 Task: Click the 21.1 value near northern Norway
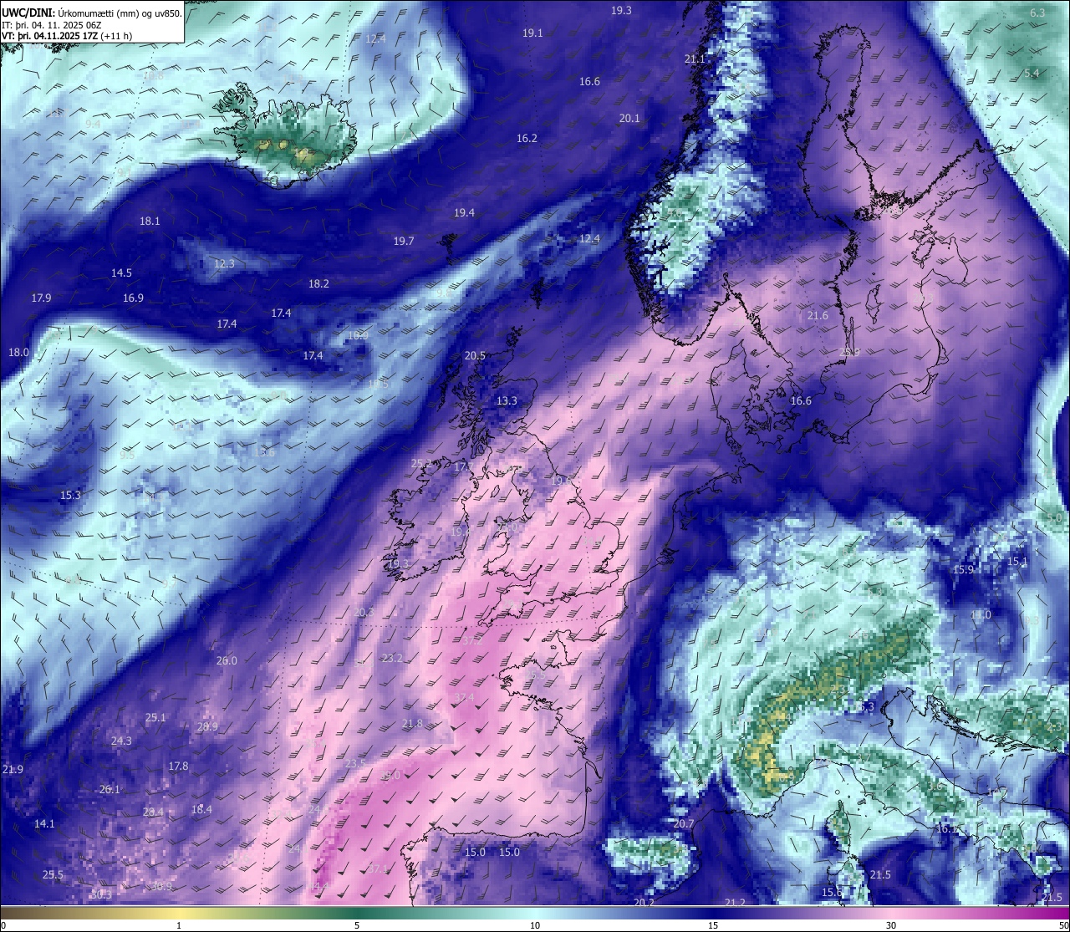click(695, 59)
